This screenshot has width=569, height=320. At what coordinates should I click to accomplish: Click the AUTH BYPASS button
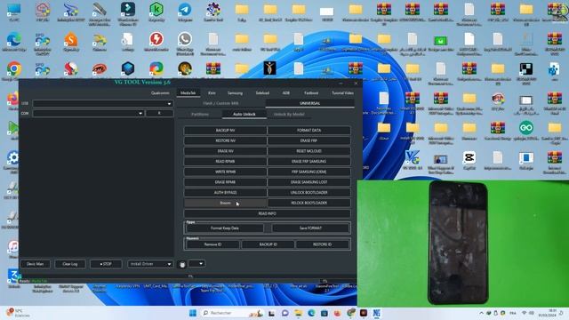click(x=225, y=192)
